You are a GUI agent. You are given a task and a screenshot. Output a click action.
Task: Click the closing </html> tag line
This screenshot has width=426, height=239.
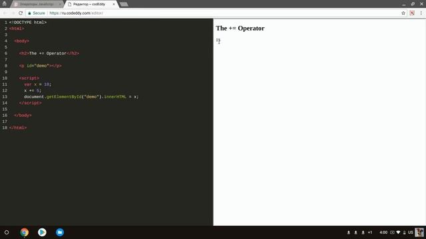click(x=18, y=127)
